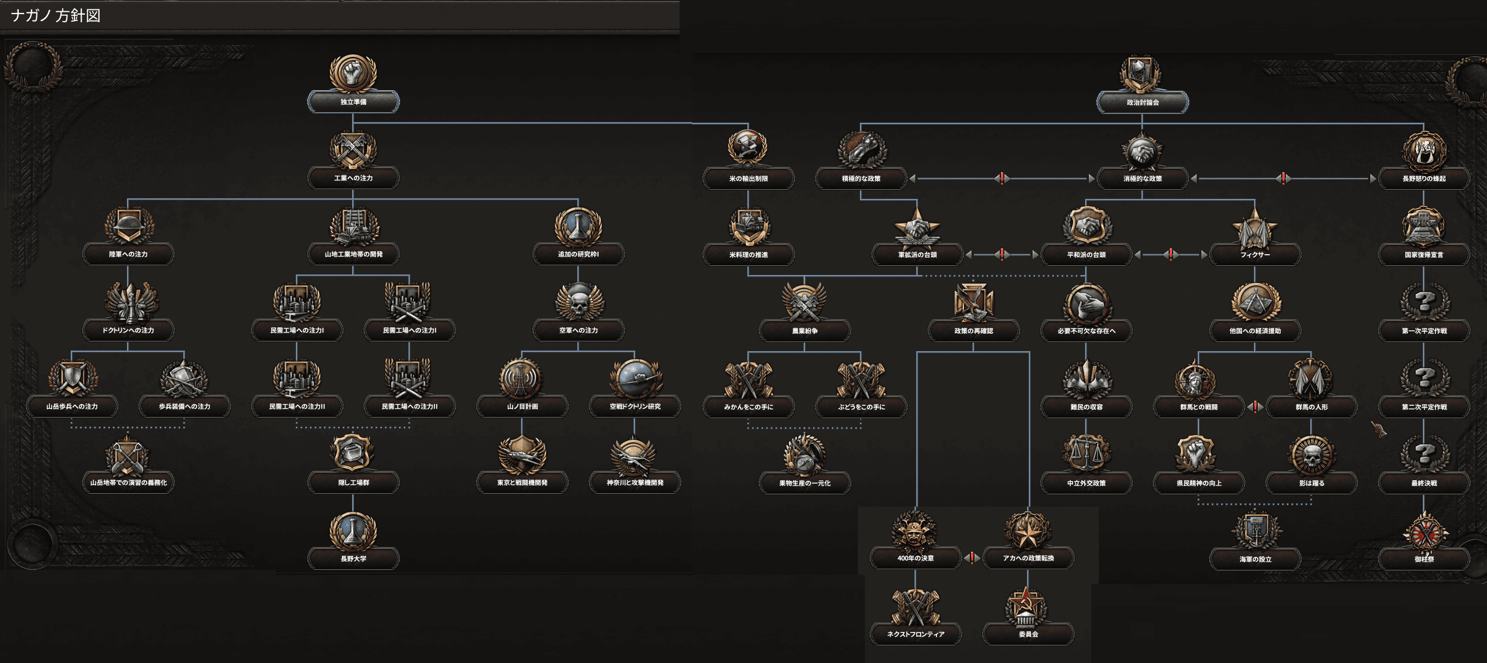Viewport: 1487px width, 663px height.
Task: Click exclusivity marker between 積極的な政策 and 消極的な政策
Action: click(1001, 178)
